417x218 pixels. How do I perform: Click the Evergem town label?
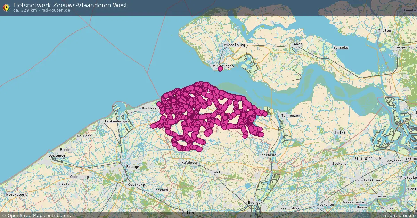255,203
